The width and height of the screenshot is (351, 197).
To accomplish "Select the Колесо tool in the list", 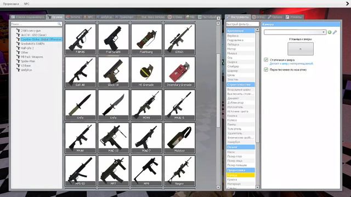I will (240, 120).
